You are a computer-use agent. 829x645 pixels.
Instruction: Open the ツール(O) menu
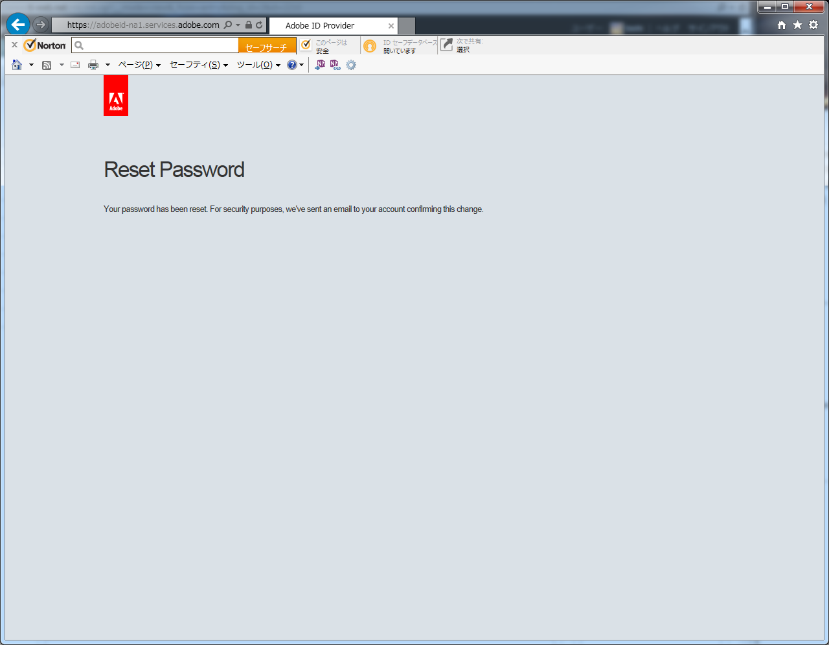(x=258, y=65)
